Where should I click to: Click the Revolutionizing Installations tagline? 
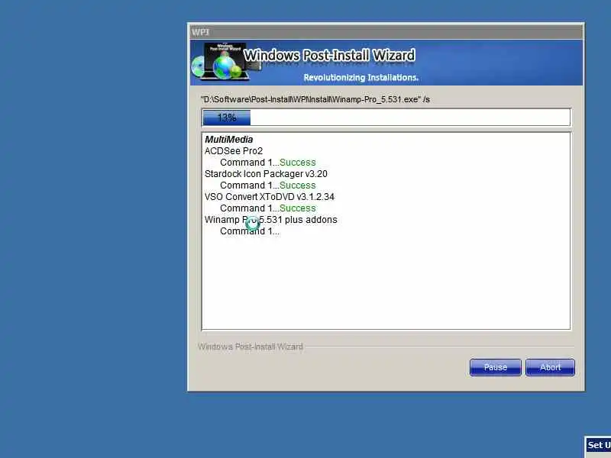tap(360, 78)
